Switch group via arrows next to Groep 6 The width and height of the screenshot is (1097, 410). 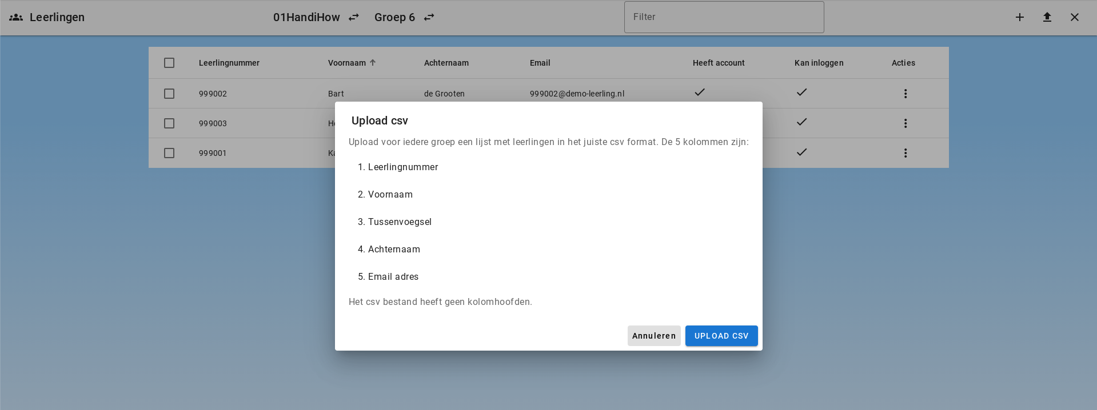[x=429, y=17]
